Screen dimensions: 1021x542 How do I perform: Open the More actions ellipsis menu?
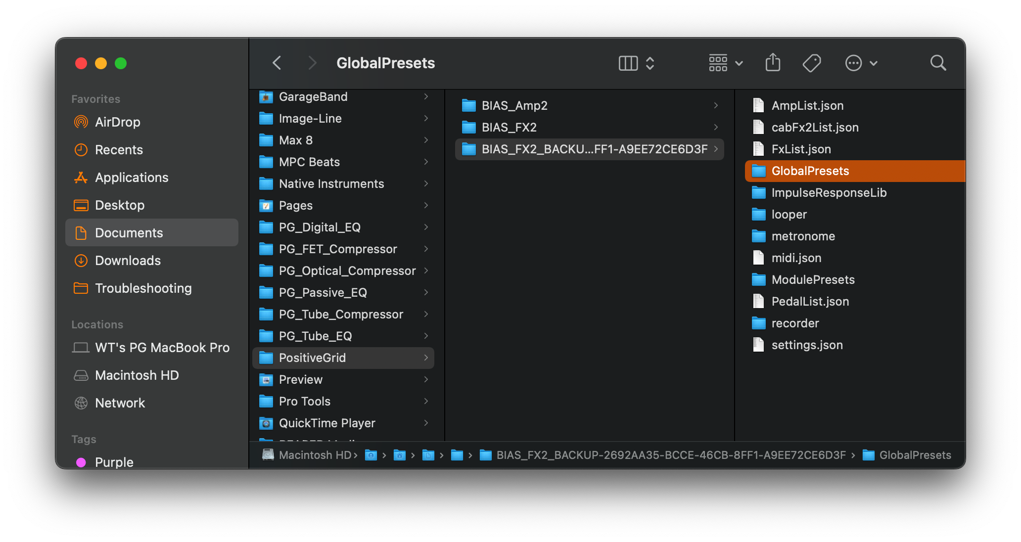pyautogui.click(x=861, y=63)
